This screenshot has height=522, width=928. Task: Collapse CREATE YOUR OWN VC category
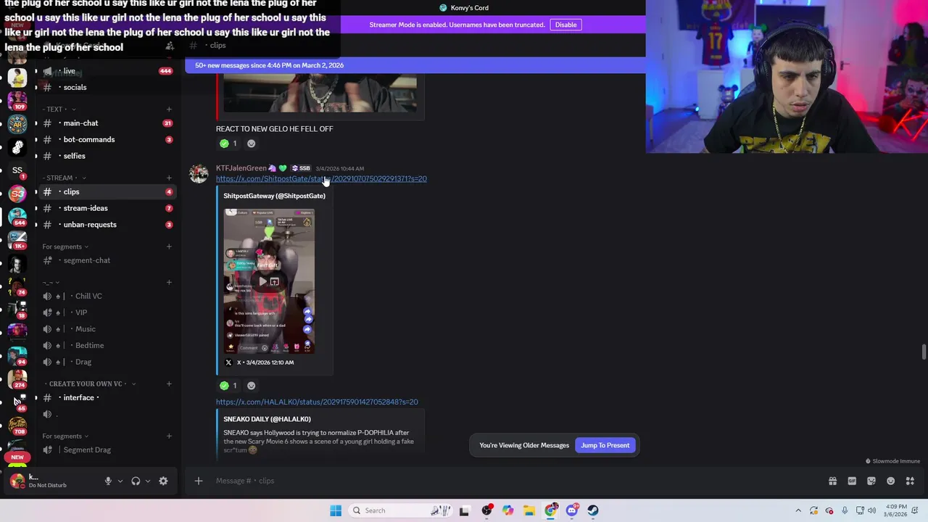(x=89, y=384)
